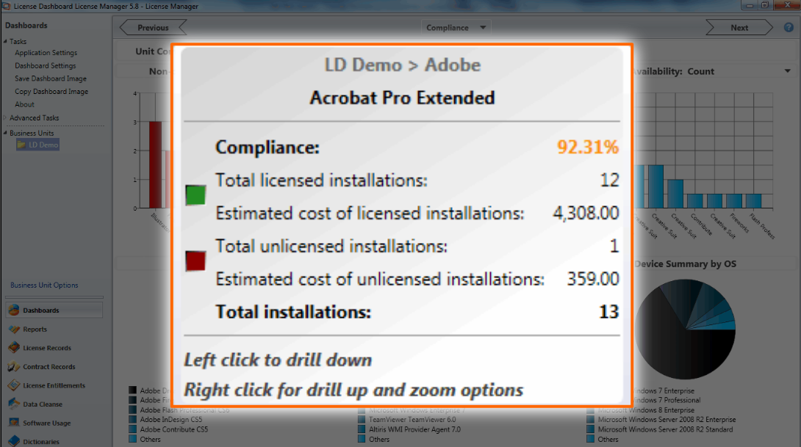This screenshot has height=447, width=801.
Task: Open the Compliance dropdown at top
Action: (x=483, y=28)
